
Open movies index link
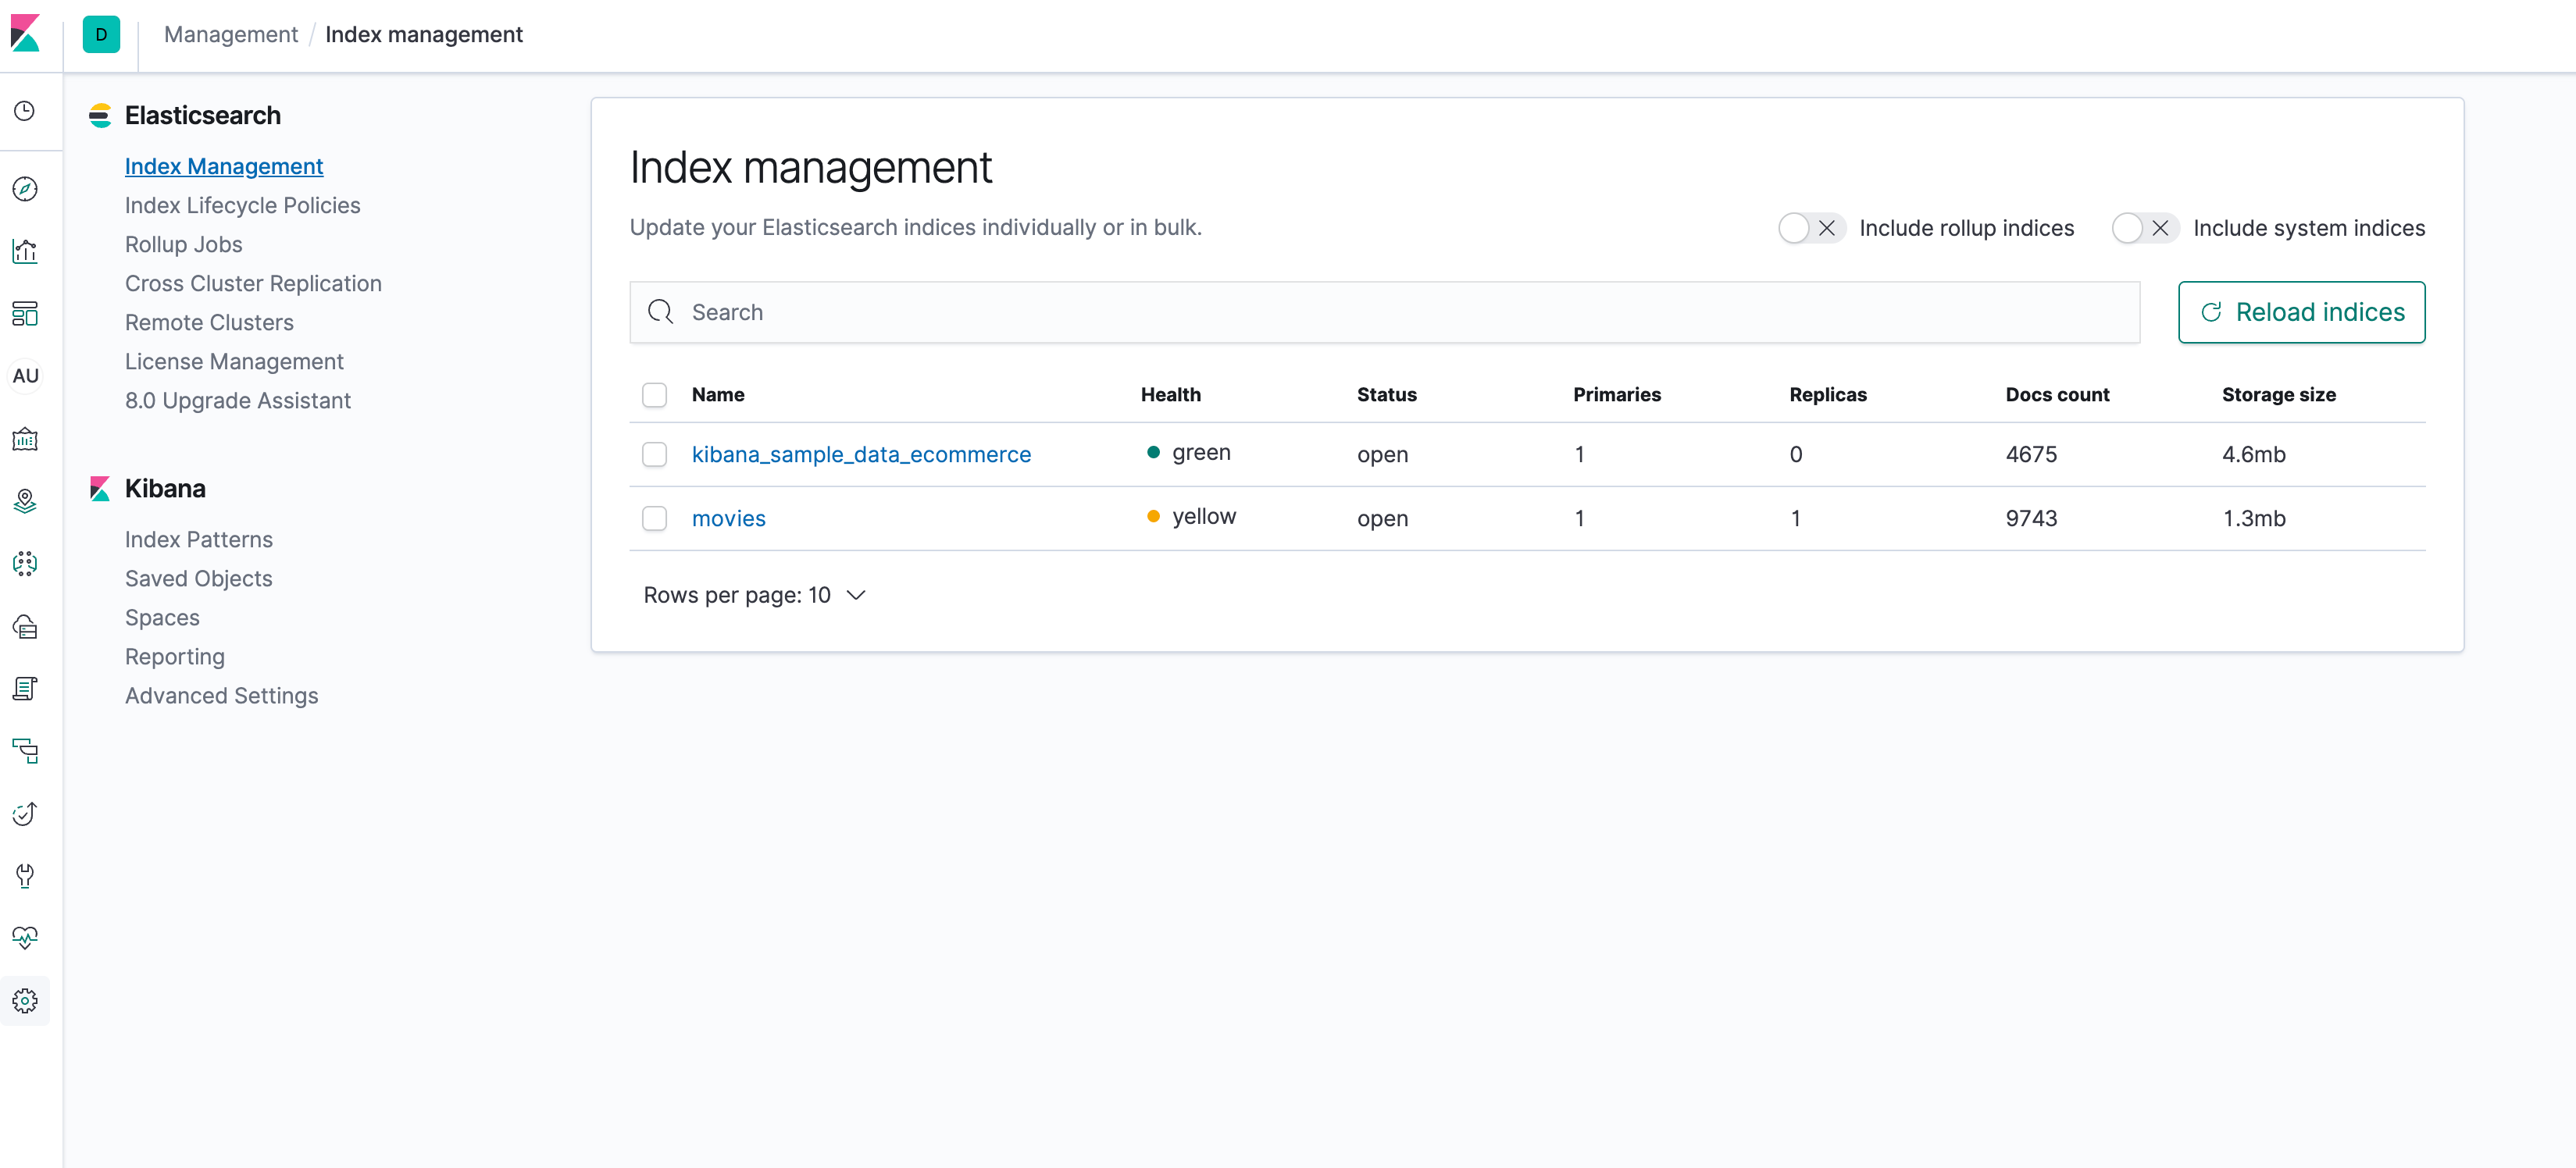tap(729, 518)
